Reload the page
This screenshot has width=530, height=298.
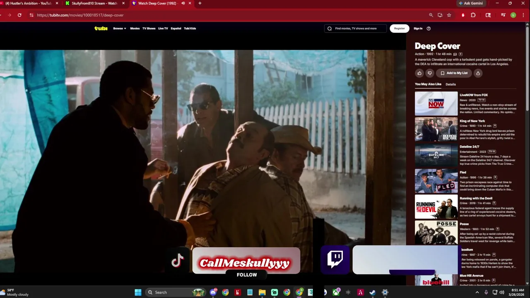(x=19, y=15)
